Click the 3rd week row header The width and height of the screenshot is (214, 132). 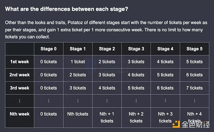coord(20,88)
